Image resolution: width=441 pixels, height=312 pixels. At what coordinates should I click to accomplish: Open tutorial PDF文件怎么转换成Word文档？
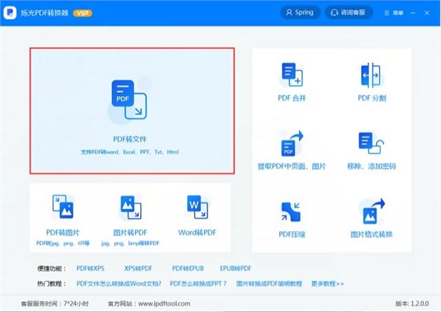119,283
